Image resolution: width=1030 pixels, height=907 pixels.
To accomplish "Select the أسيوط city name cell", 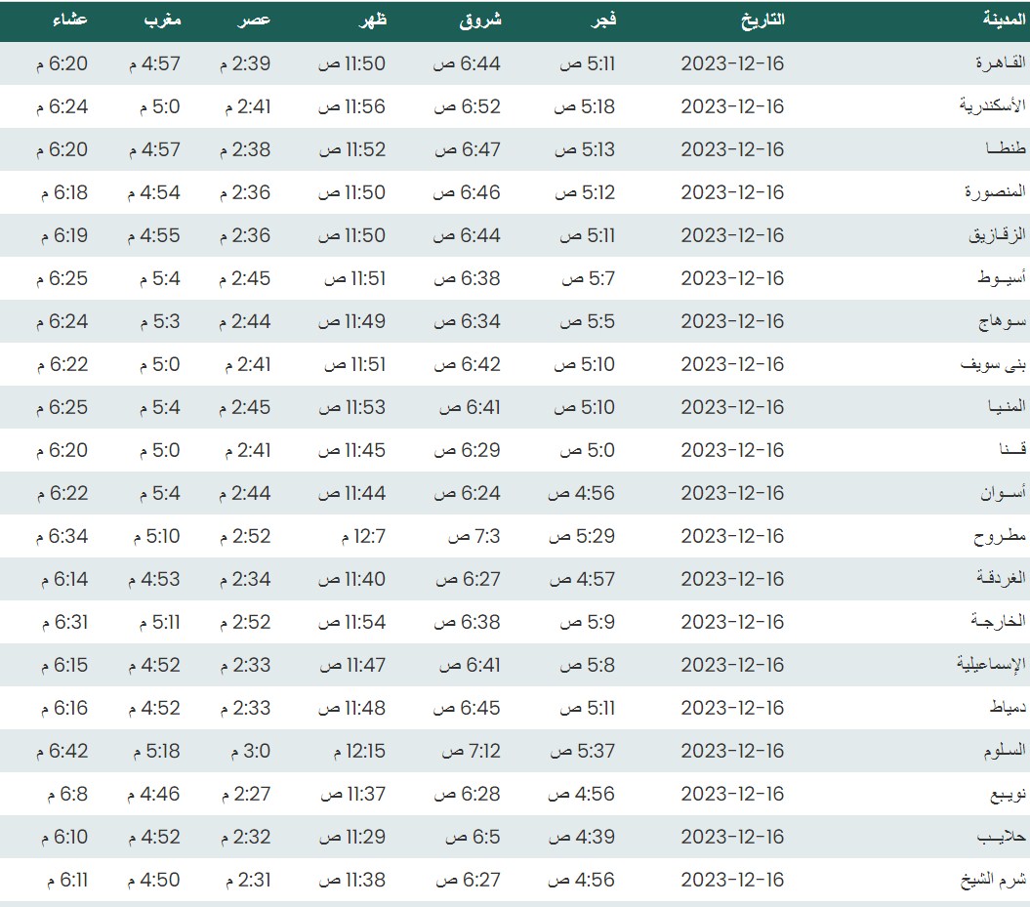I will point(1002,278).
